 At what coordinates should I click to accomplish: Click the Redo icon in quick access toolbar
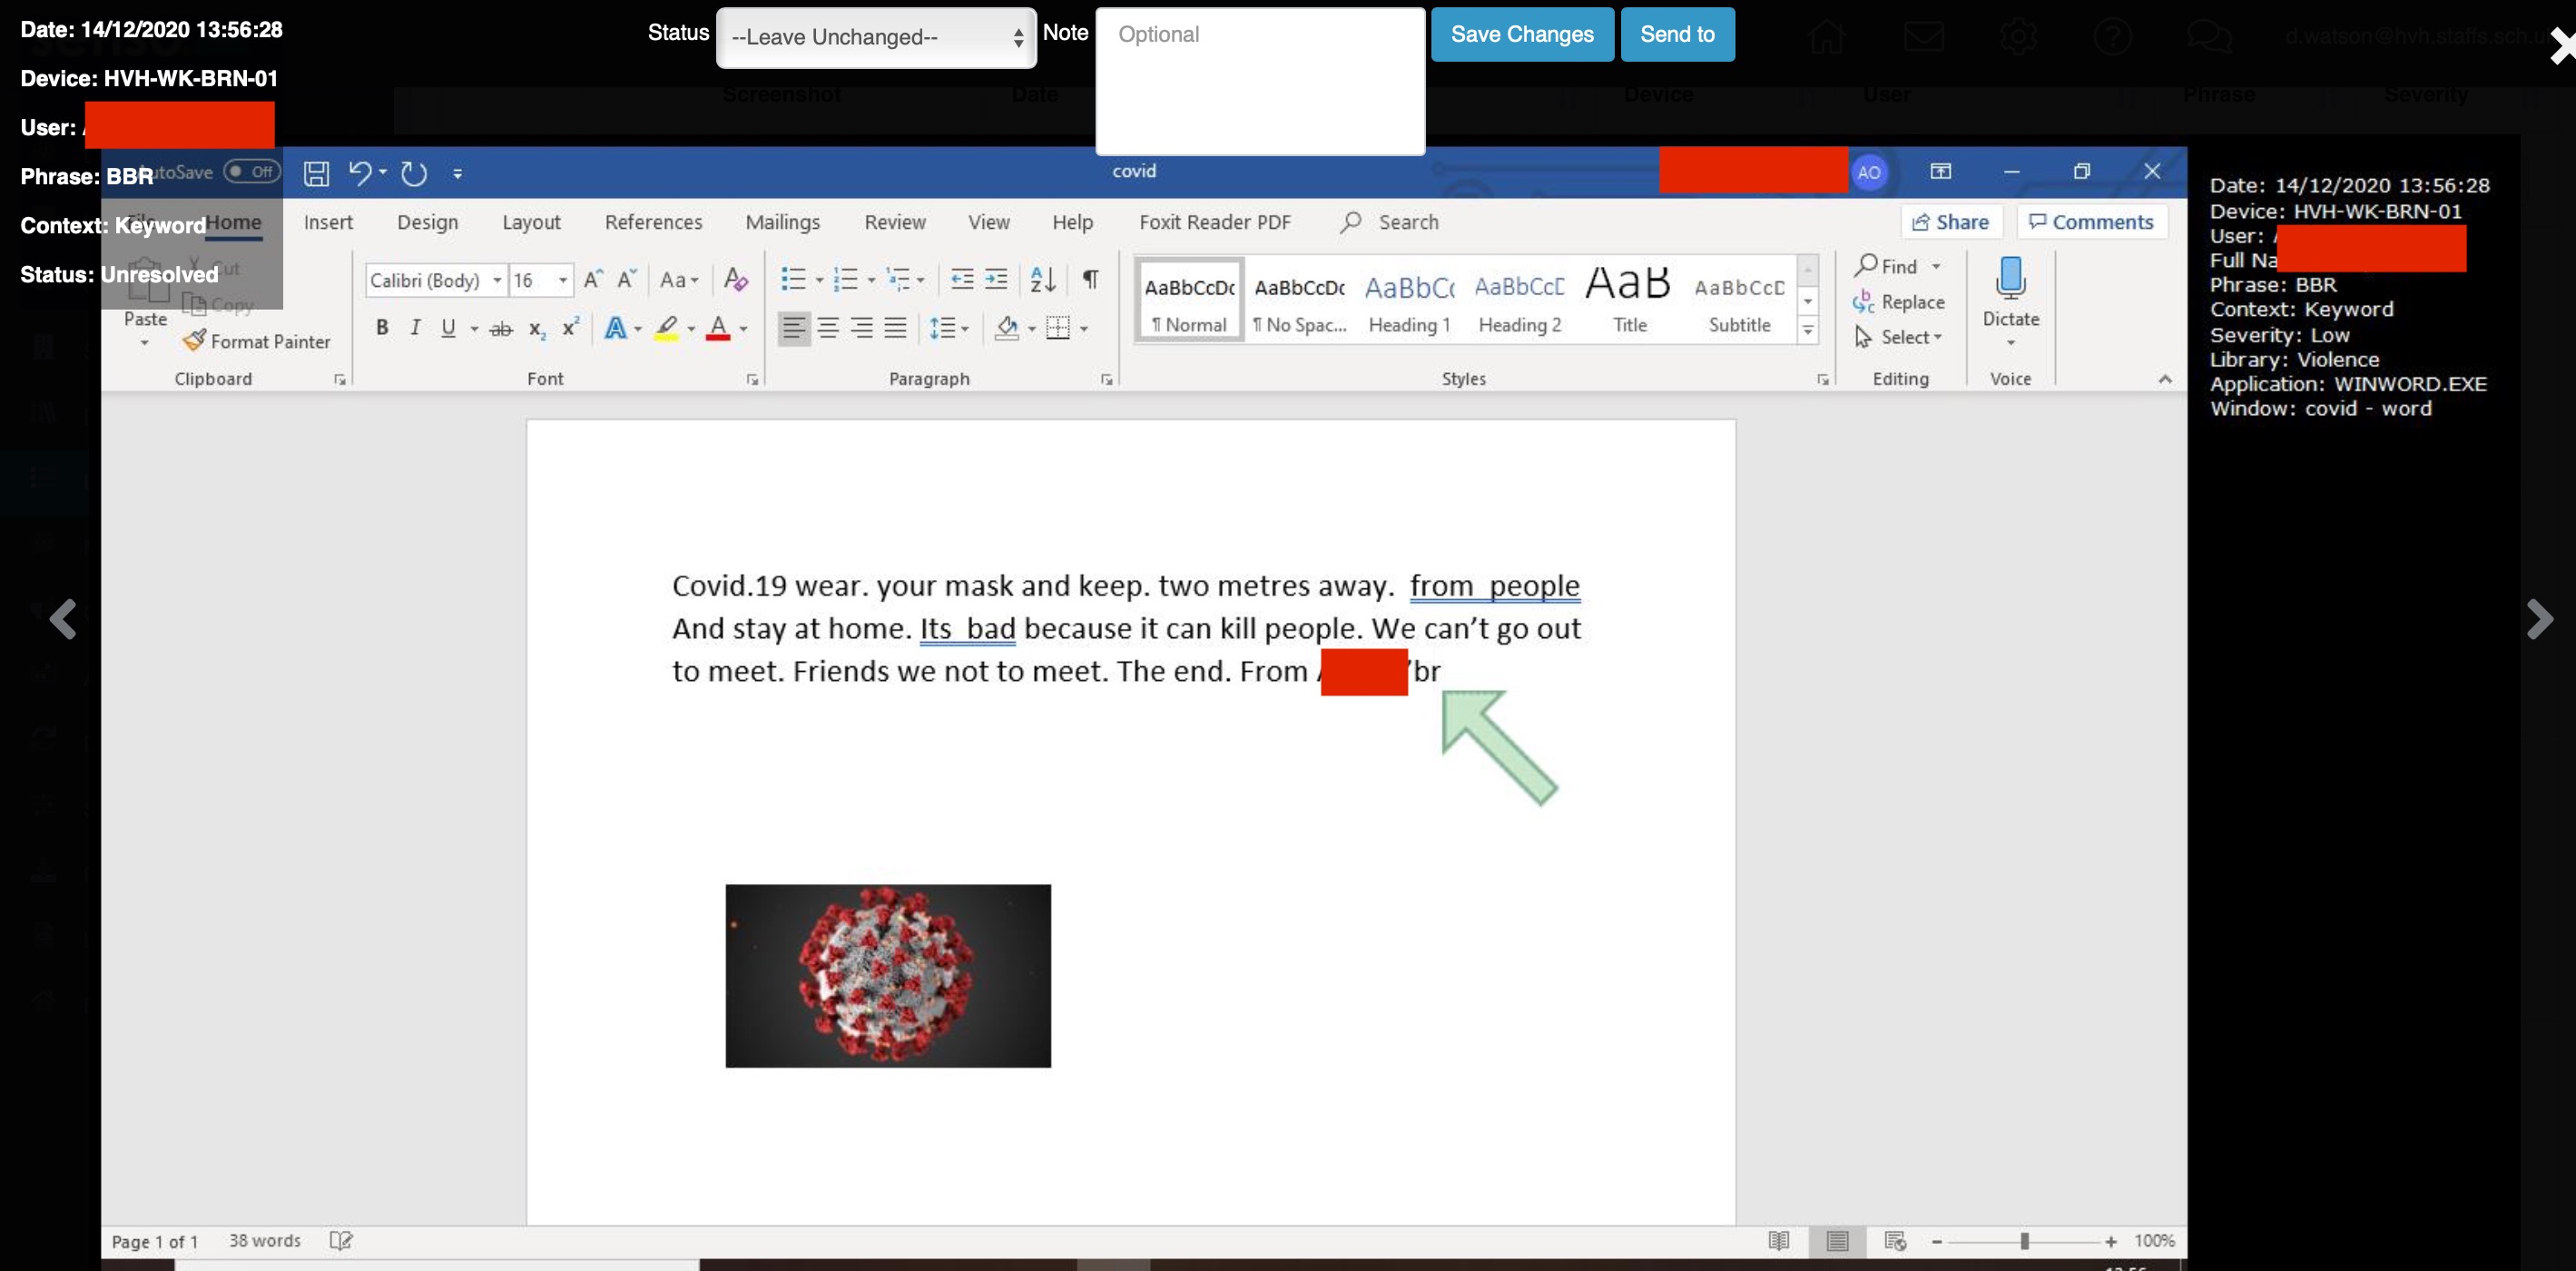(414, 173)
